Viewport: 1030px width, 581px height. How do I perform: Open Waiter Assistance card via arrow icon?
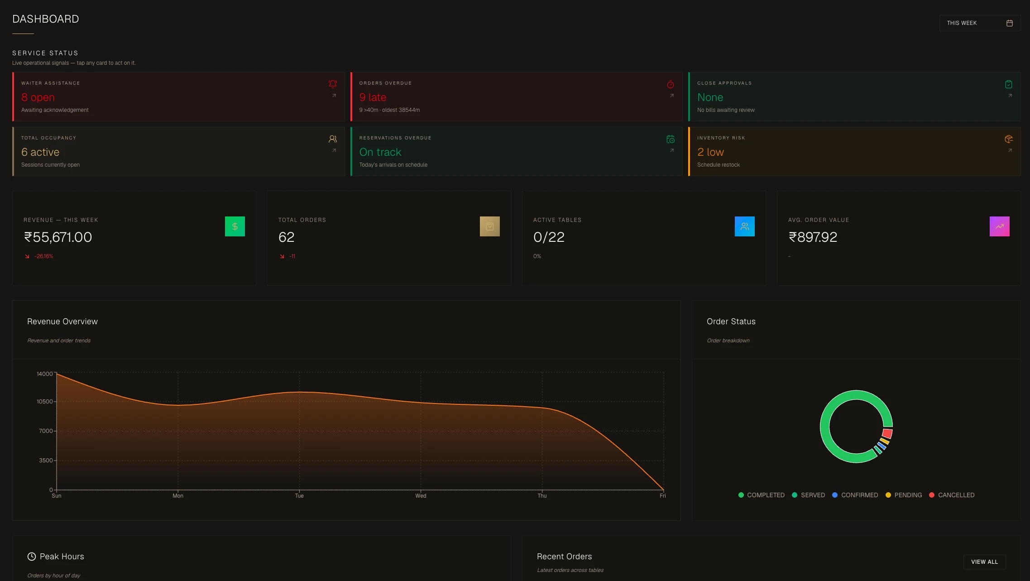(x=334, y=96)
